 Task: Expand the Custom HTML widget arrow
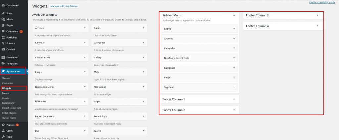pyautogui.click(x=85, y=57)
